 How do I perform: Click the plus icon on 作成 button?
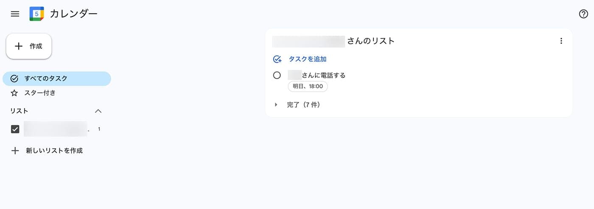pos(19,46)
